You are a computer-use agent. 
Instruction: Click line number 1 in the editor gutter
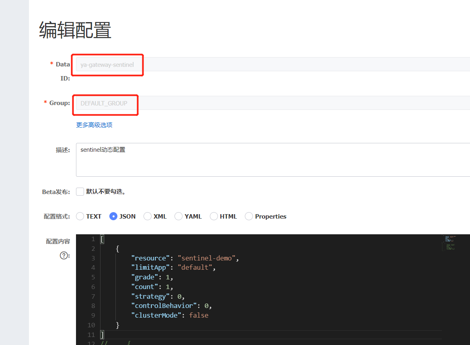point(93,239)
